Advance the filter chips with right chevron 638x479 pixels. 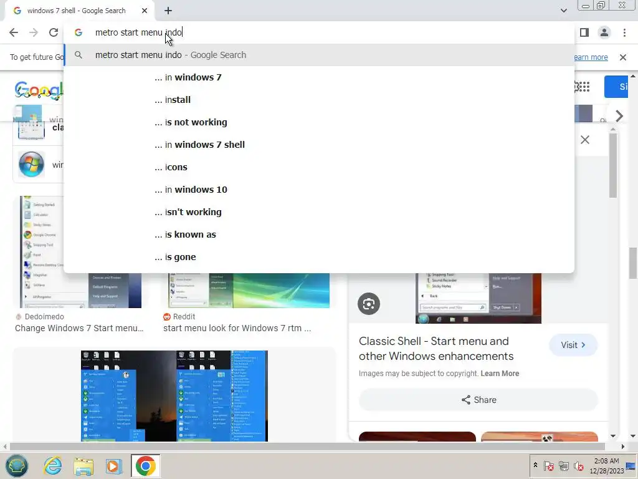[x=619, y=116]
